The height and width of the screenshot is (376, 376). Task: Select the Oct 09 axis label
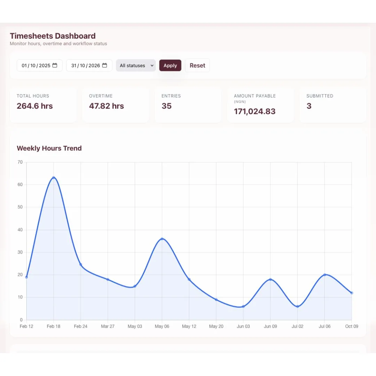pyautogui.click(x=352, y=326)
